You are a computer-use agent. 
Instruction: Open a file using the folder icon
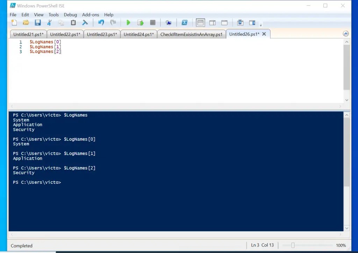pyautogui.click(x=26, y=22)
